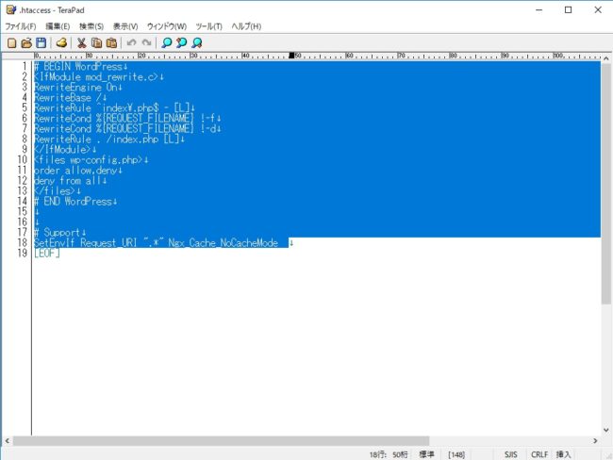Click the 'RewriteRule . /index.php [L]' line

tap(109, 140)
